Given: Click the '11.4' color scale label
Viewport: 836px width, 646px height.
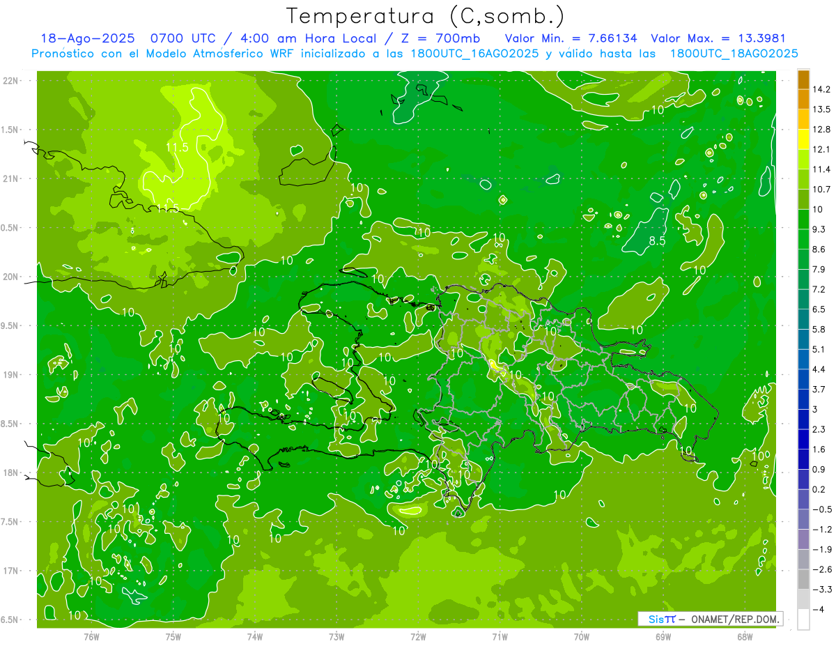Looking at the screenshot, I should point(821,169).
